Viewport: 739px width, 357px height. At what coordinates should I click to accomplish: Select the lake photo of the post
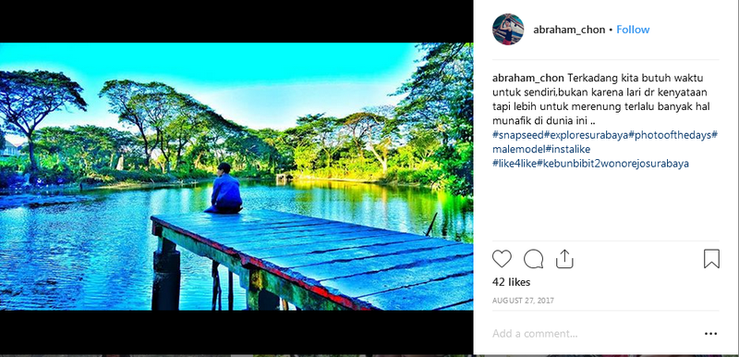tap(236, 177)
